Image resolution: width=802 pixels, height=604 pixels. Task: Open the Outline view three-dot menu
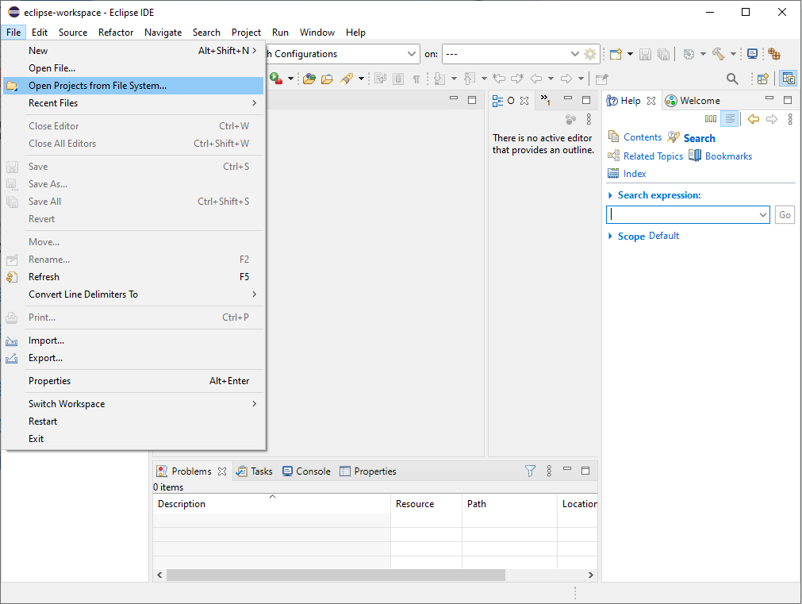point(589,119)
